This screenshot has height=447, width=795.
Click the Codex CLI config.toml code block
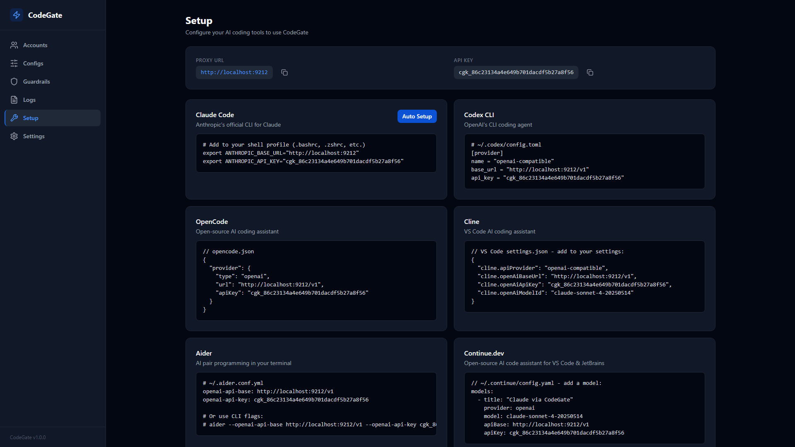pyautogui.click(x=584, y=161)
